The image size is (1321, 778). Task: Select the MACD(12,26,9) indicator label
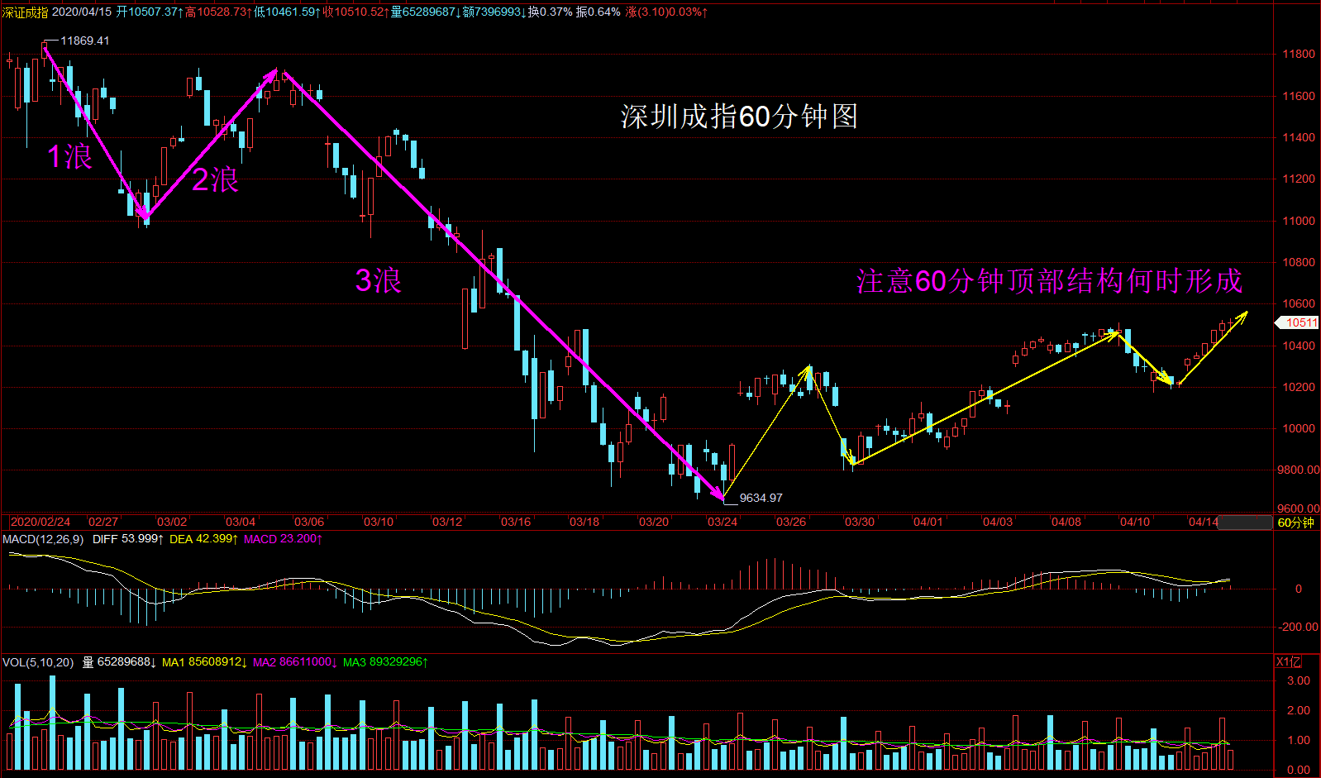coord(43,539)
